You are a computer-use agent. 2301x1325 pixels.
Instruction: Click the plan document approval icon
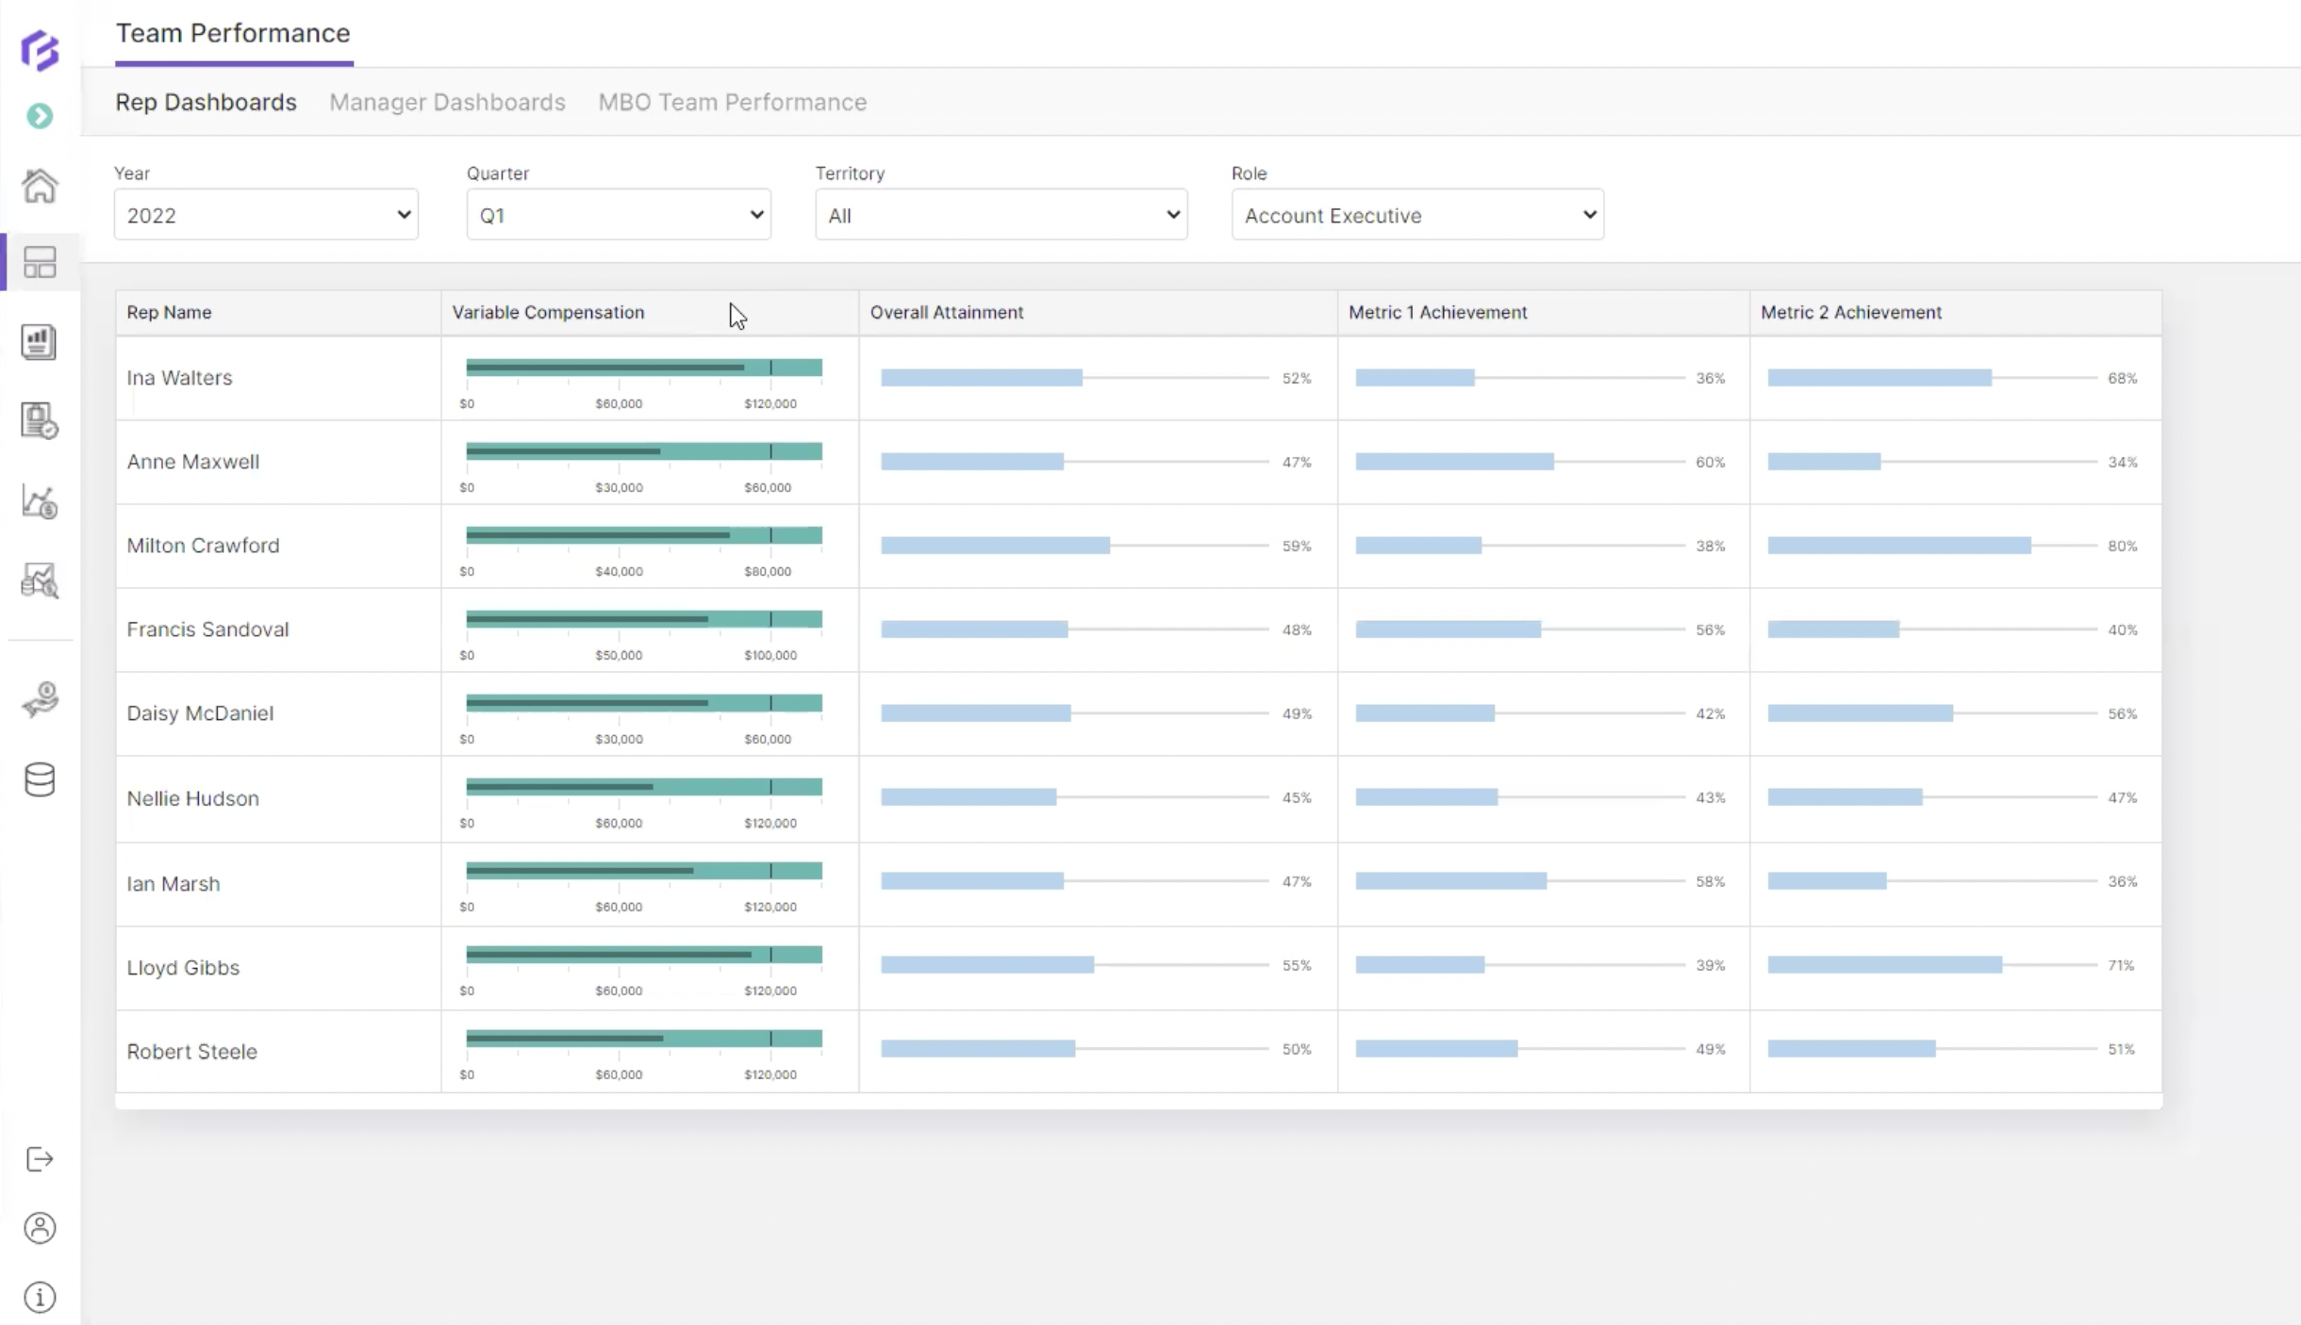click(x=39, y=421)
